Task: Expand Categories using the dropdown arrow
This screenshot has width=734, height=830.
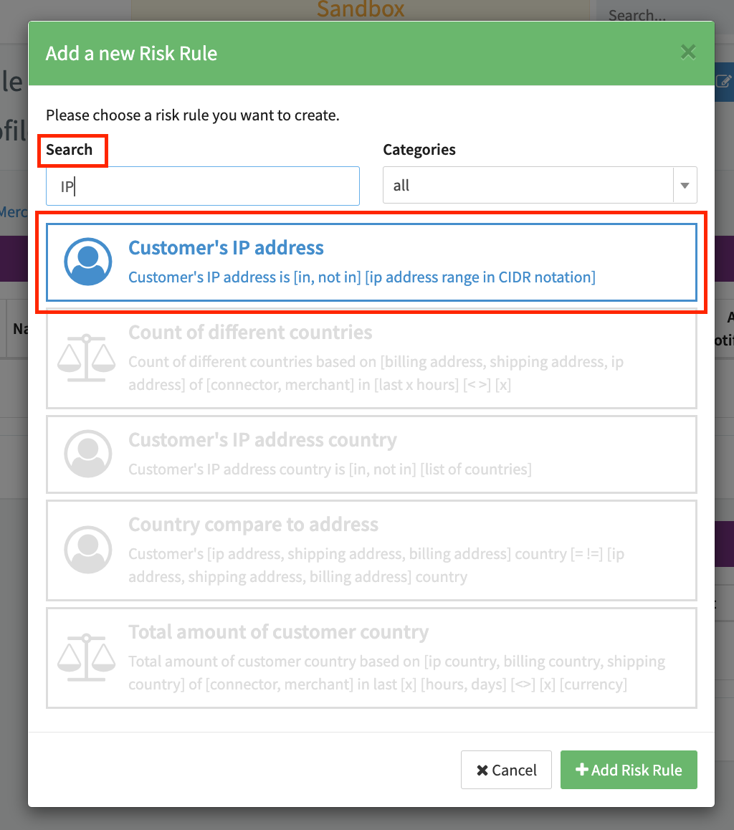Action: (685, 186)
